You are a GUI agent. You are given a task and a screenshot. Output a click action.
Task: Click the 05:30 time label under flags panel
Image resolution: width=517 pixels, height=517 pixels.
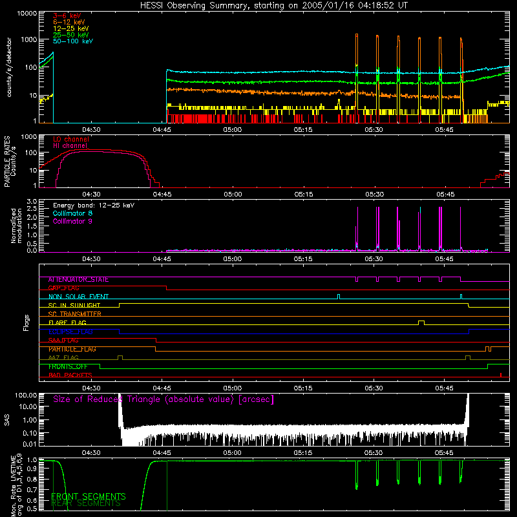pyautogui.click(x=374, y=388)
